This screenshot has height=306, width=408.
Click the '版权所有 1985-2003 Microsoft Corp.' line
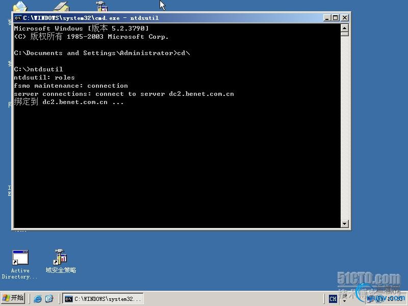click(x=91, y=36)
